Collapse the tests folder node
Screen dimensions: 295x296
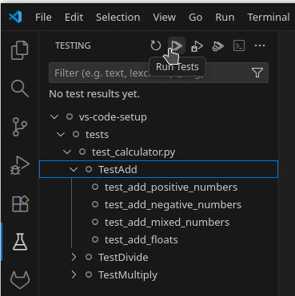pyautogui.click(x=61, y=134)
